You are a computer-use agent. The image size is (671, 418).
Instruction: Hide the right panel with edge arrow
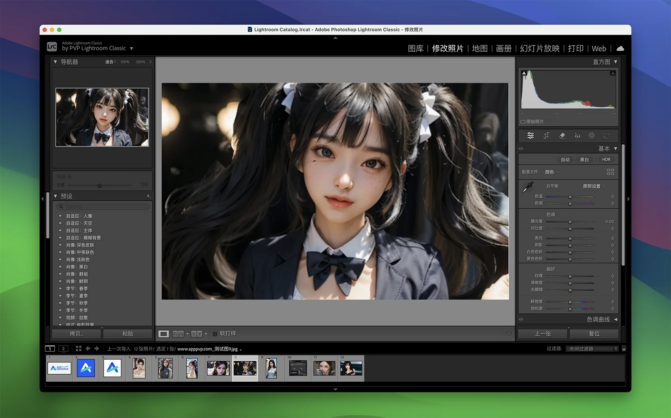pyautogui.click(x=628, y=199)
